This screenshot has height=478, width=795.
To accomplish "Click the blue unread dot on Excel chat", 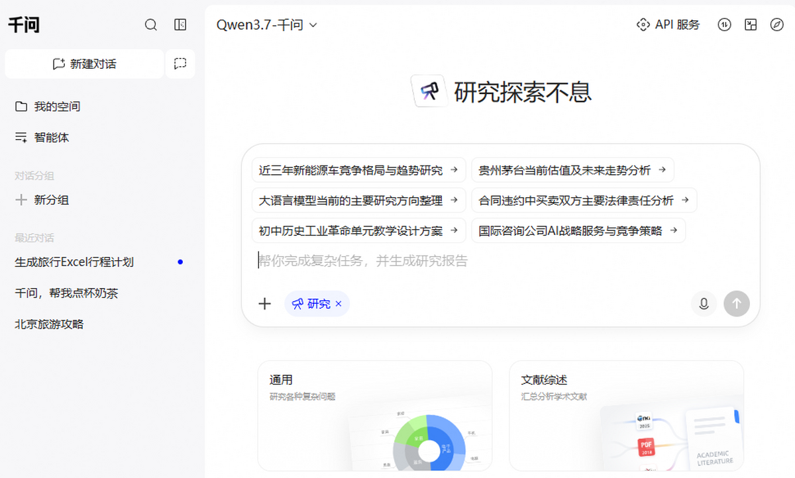I will (180, 262).
